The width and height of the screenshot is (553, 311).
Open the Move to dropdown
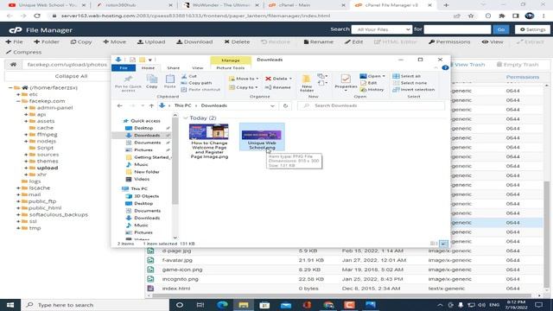(244, 79)
